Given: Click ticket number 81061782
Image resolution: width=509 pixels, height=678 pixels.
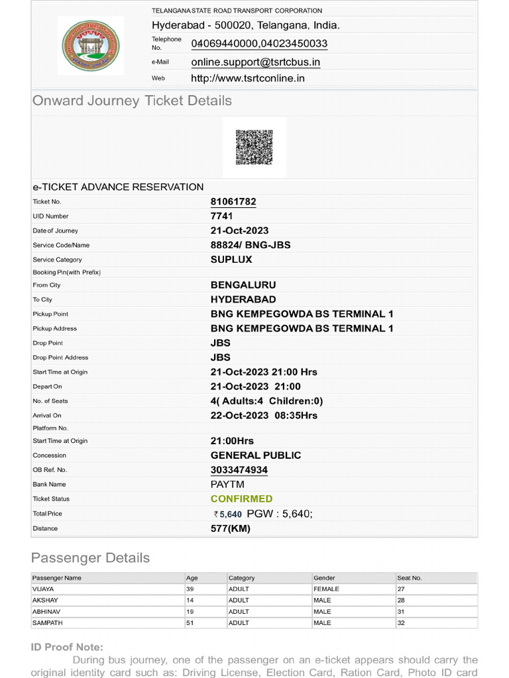Looking at the screenshot, I should click(x=233, y=202).
